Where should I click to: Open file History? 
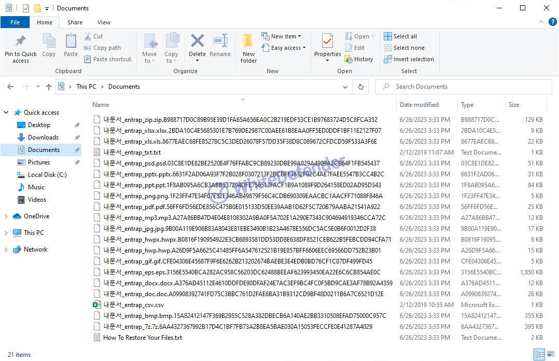click(x=359, y=59)
